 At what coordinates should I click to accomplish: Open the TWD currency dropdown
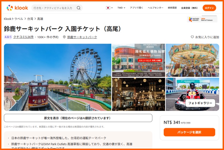click(x=121, y=8)
